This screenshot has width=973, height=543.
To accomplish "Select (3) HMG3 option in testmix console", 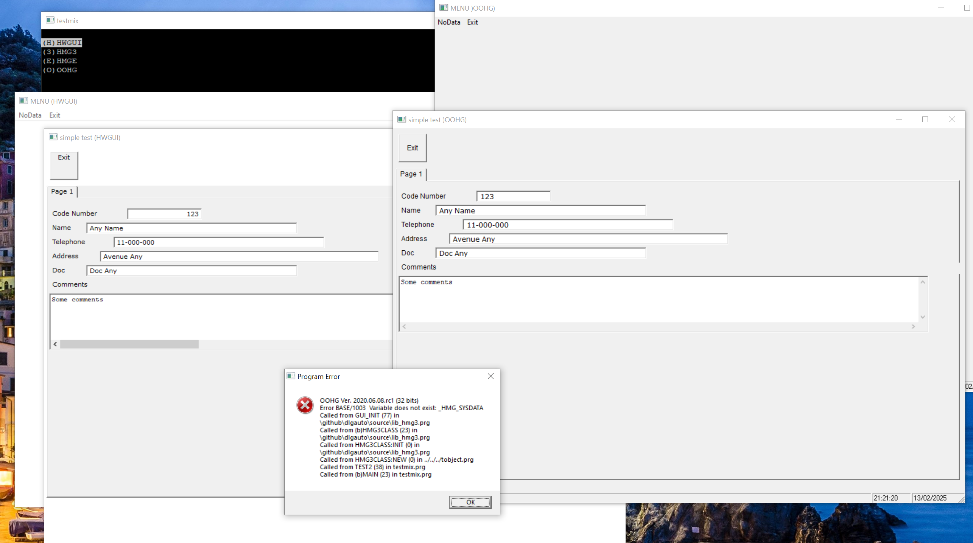I will (x=60, y=52).
